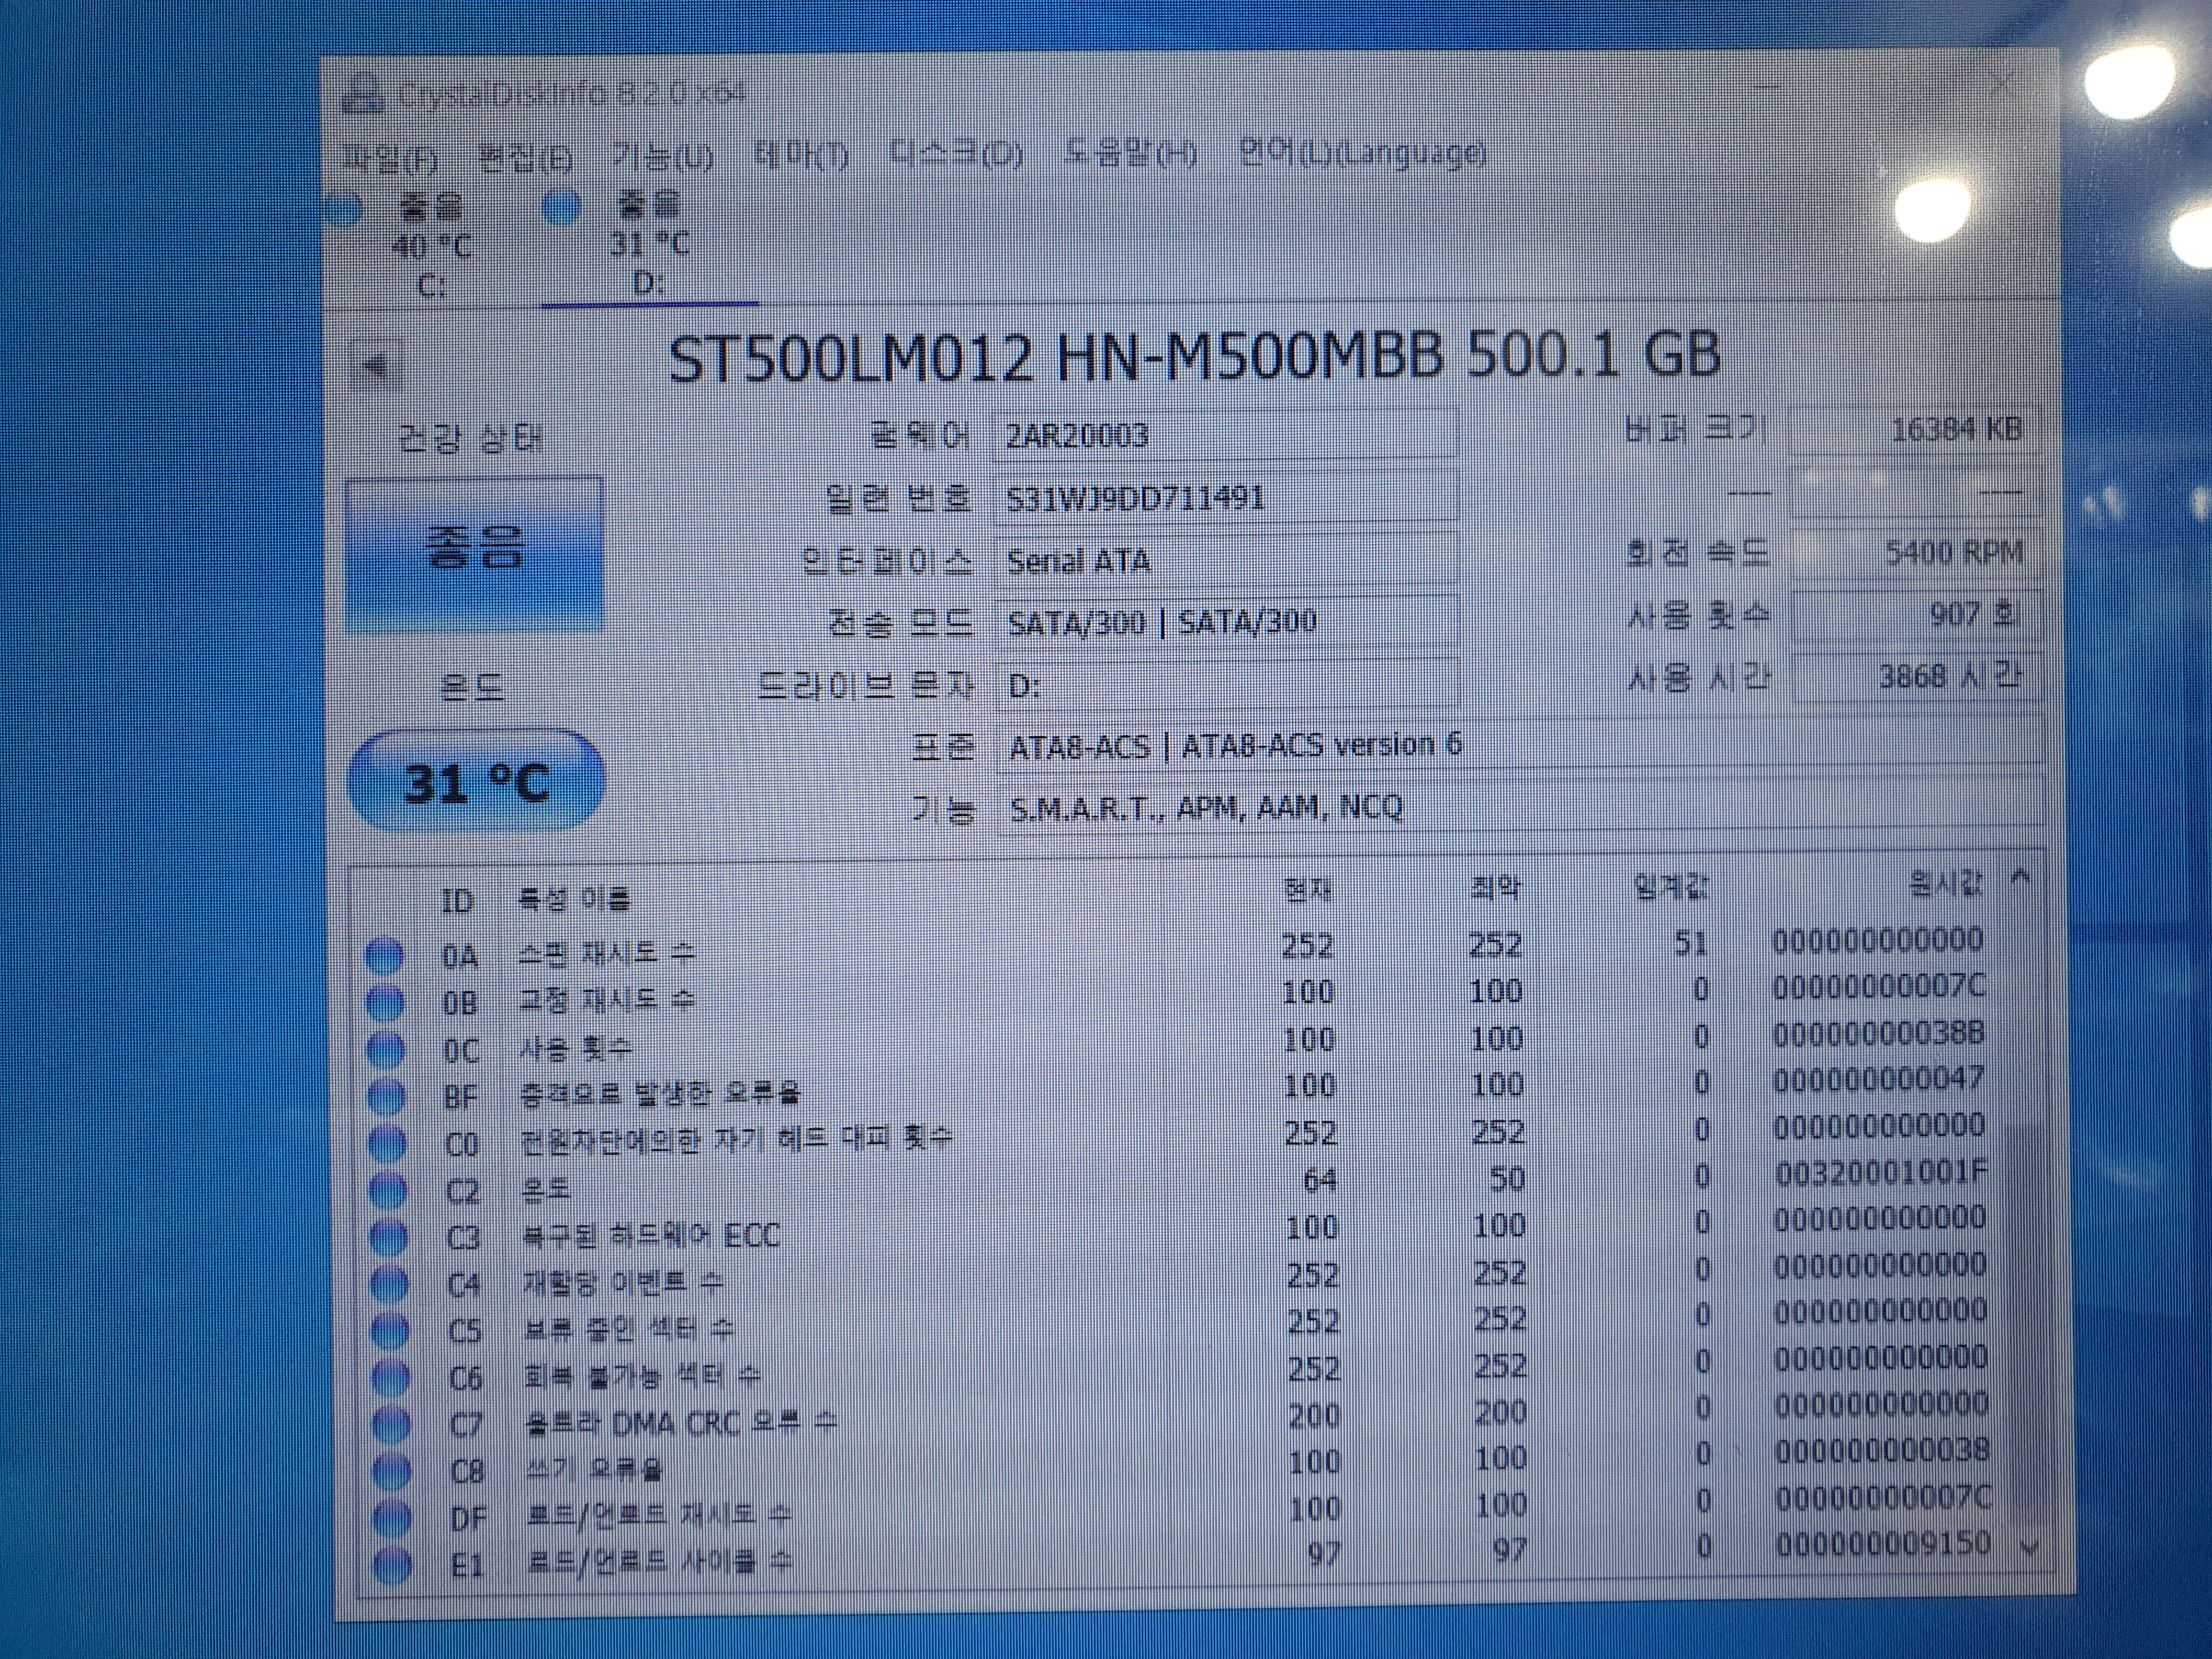Click the transfer mode field SATA/300 | SATA/300
Screen dimensions: 2212x1659
(x=1228, y=622)
